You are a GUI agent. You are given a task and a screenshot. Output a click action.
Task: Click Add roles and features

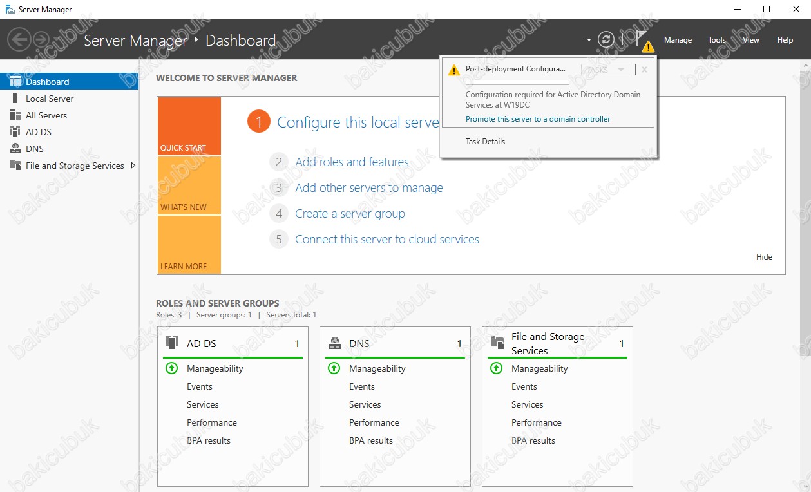(352, 162)
